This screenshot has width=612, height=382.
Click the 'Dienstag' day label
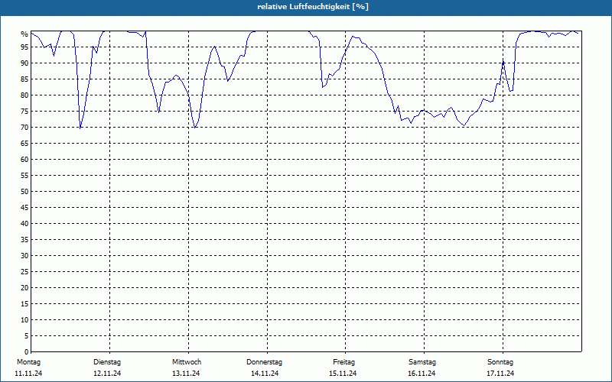click(x=107, y=361)
